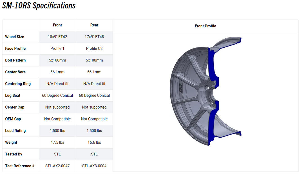Click the front 5x100mm bolt pattern value
This screenshot has width=304, height=178.
coord(57,60)
